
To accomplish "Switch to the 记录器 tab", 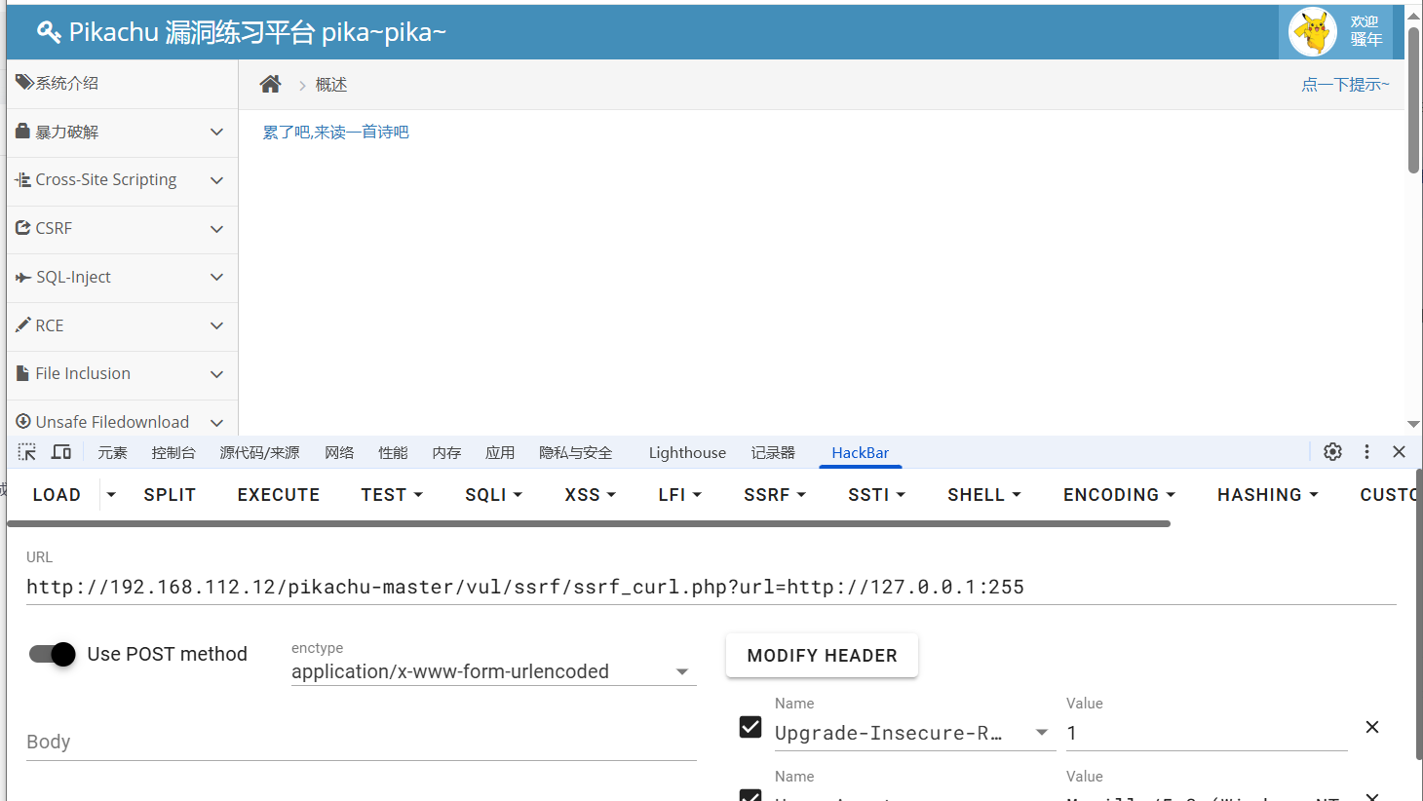I will click(x=773, y=452).
